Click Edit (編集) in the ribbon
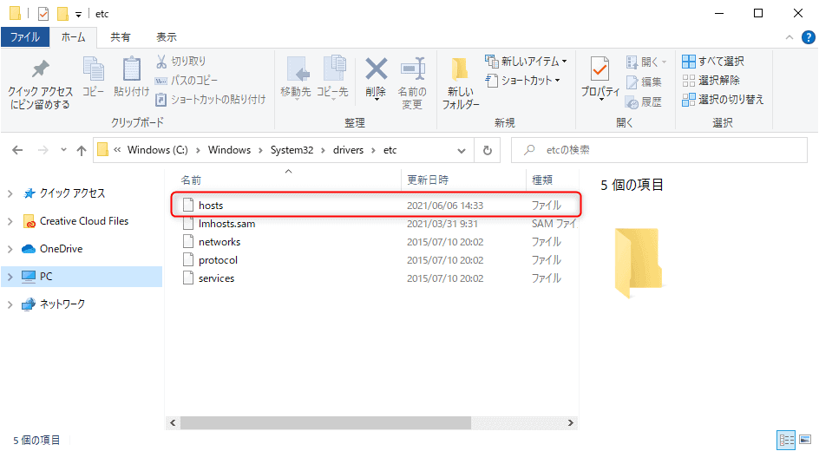Image resolution: width=819 pixels, height=451 pixels. [x=644, y=82]
